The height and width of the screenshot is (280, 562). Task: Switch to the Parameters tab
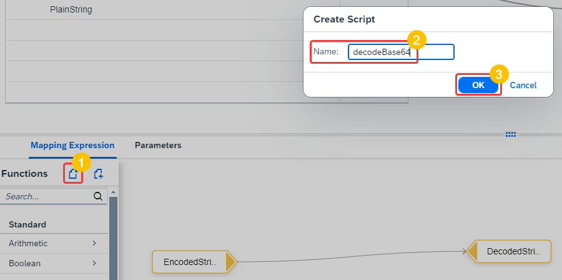coord(158,145)
